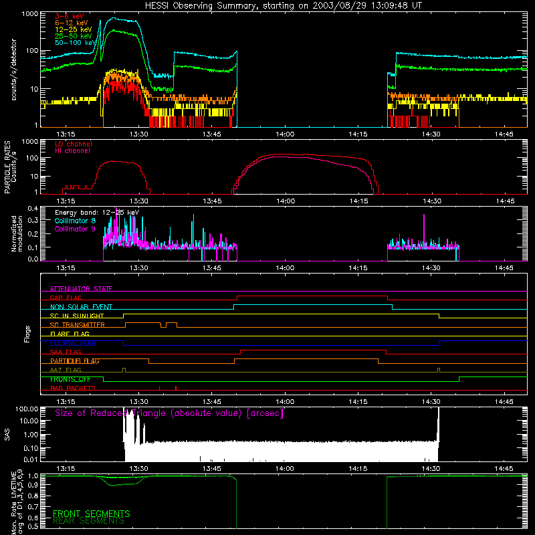Select the Collimator 9 legend label
The height and width of the screenshot is (535, 535).
click(76, 229)
